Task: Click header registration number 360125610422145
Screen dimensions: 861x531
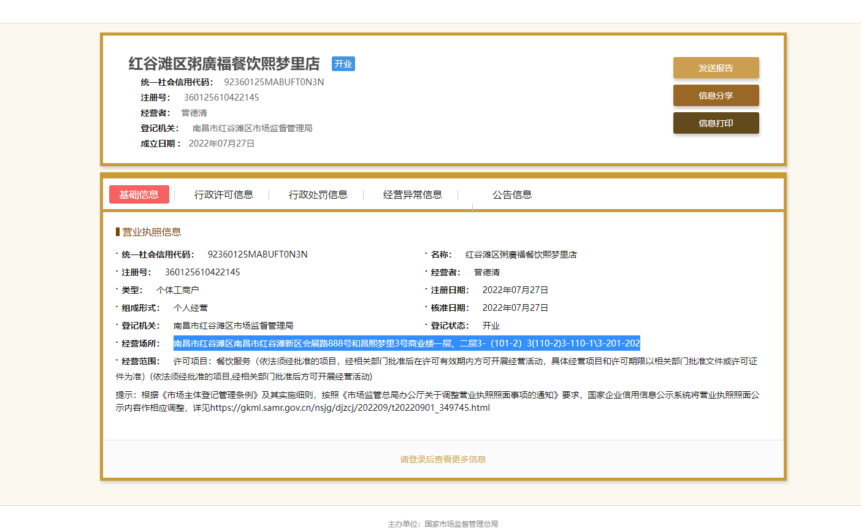Action: click(221, 97)
